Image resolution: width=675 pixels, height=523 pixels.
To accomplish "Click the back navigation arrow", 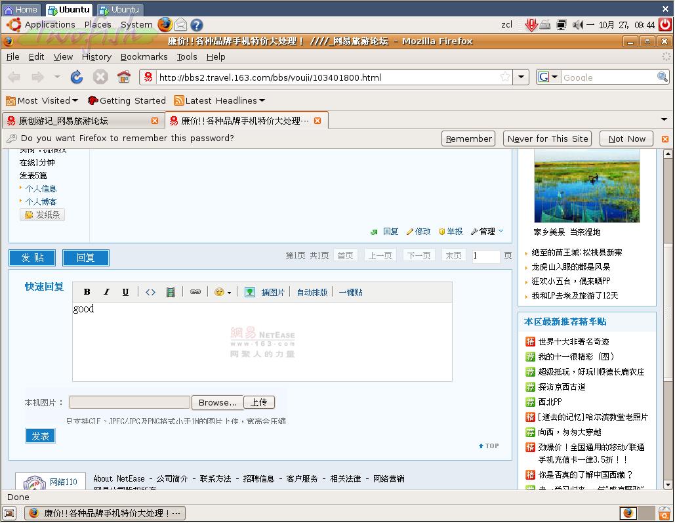I will [x=14, y=77].
